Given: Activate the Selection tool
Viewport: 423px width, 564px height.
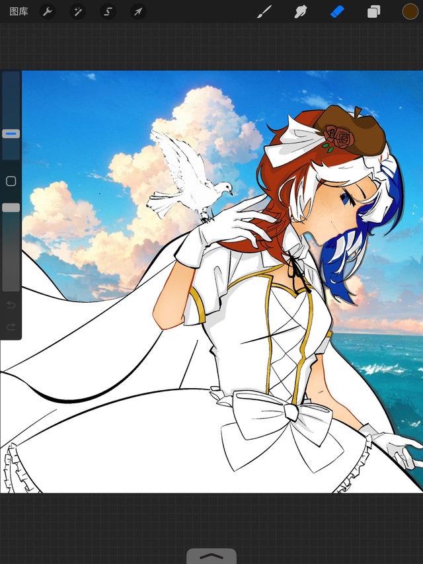Looking at the screenshot, I should [x=108, y=12].
